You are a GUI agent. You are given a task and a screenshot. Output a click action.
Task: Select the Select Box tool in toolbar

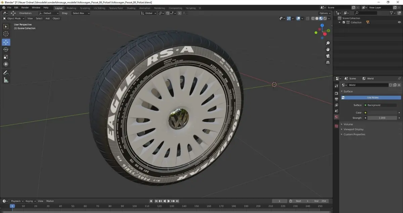(6, 26)
